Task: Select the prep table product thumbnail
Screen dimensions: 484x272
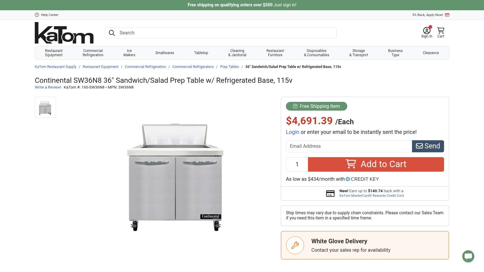Action: (45, 107)
